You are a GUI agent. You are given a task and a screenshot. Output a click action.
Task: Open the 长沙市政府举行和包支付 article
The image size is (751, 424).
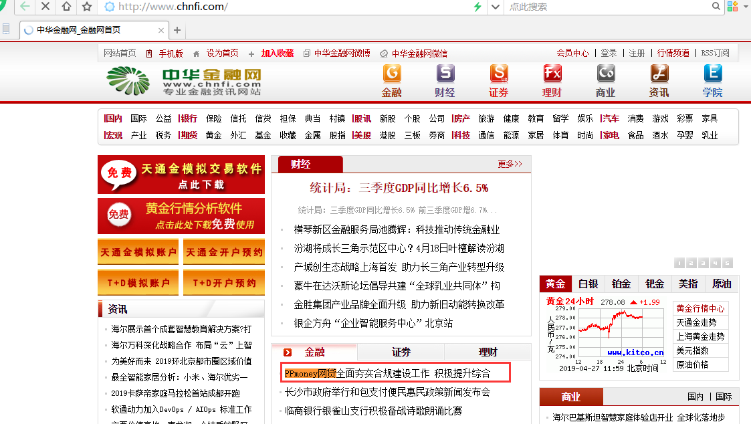coord(387,392)
